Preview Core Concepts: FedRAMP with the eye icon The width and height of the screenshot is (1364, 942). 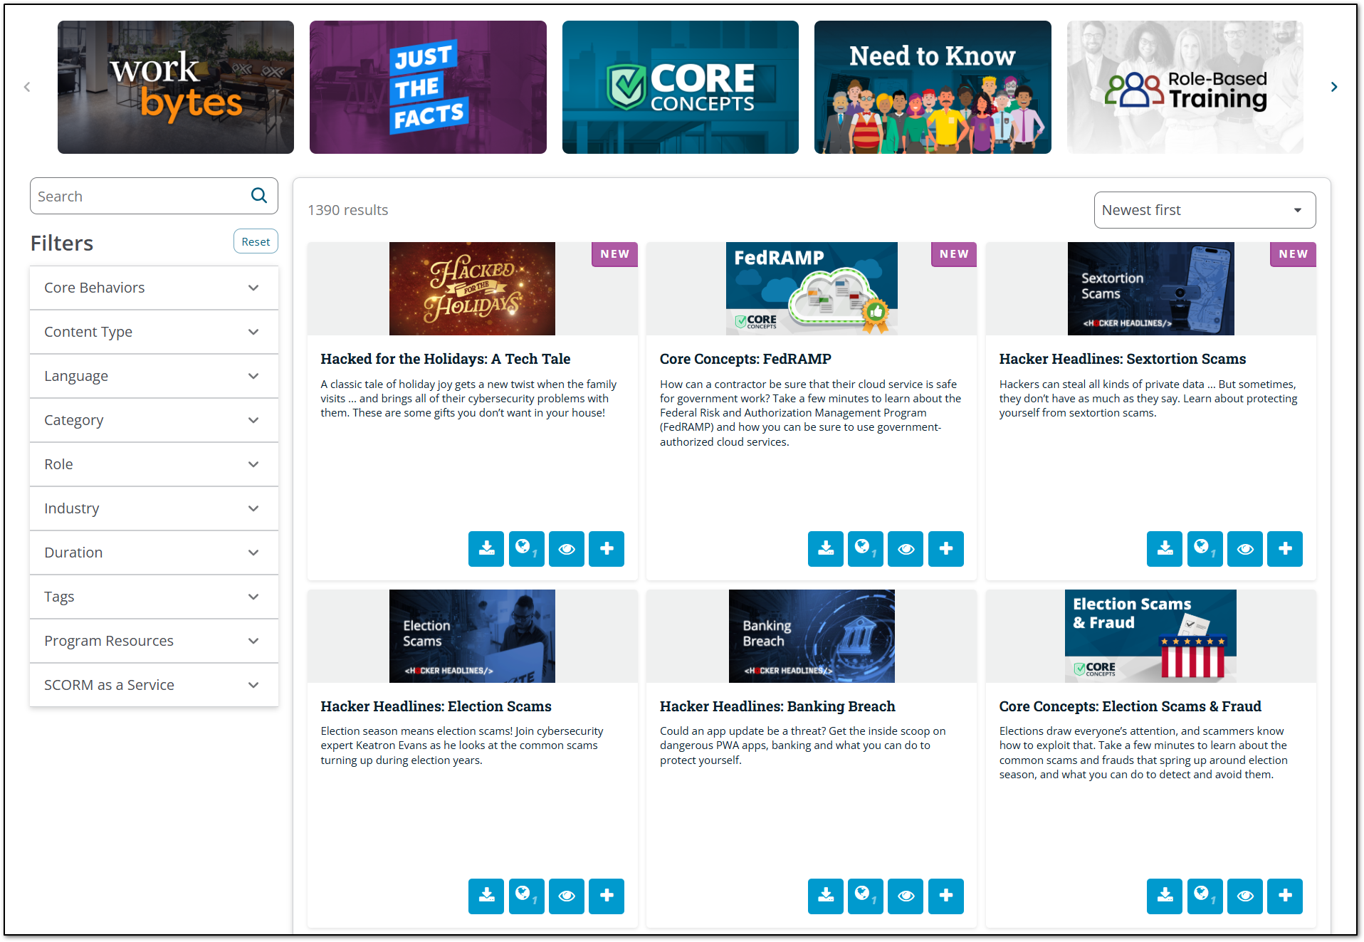tap(906, 549)
